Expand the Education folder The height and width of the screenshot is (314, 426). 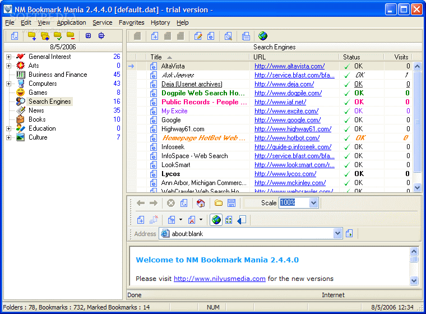[x=9, y=128]
